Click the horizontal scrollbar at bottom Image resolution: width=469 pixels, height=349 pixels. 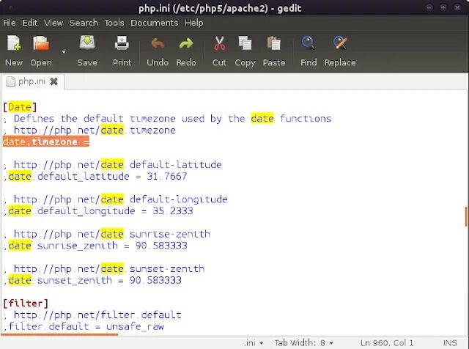[59, 334]
